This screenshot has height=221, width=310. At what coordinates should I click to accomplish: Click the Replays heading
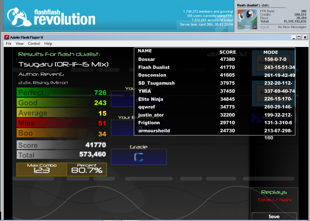274,192
